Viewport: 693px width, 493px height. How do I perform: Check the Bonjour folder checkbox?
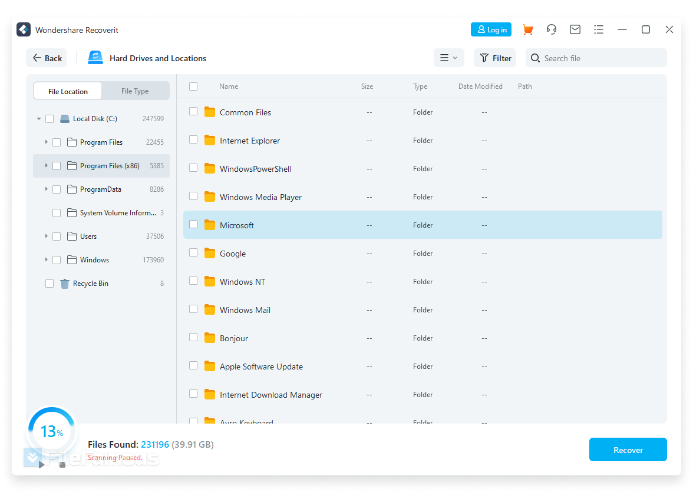pos(193,338)
